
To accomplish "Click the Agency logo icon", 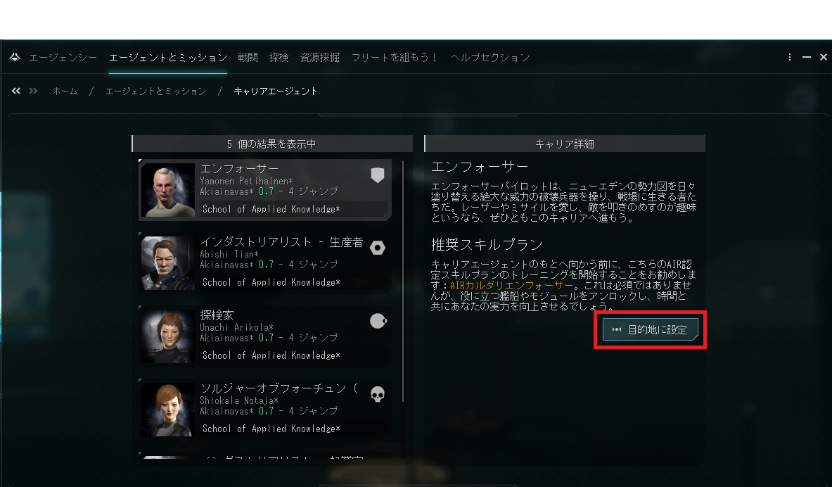I will [15, 57].
